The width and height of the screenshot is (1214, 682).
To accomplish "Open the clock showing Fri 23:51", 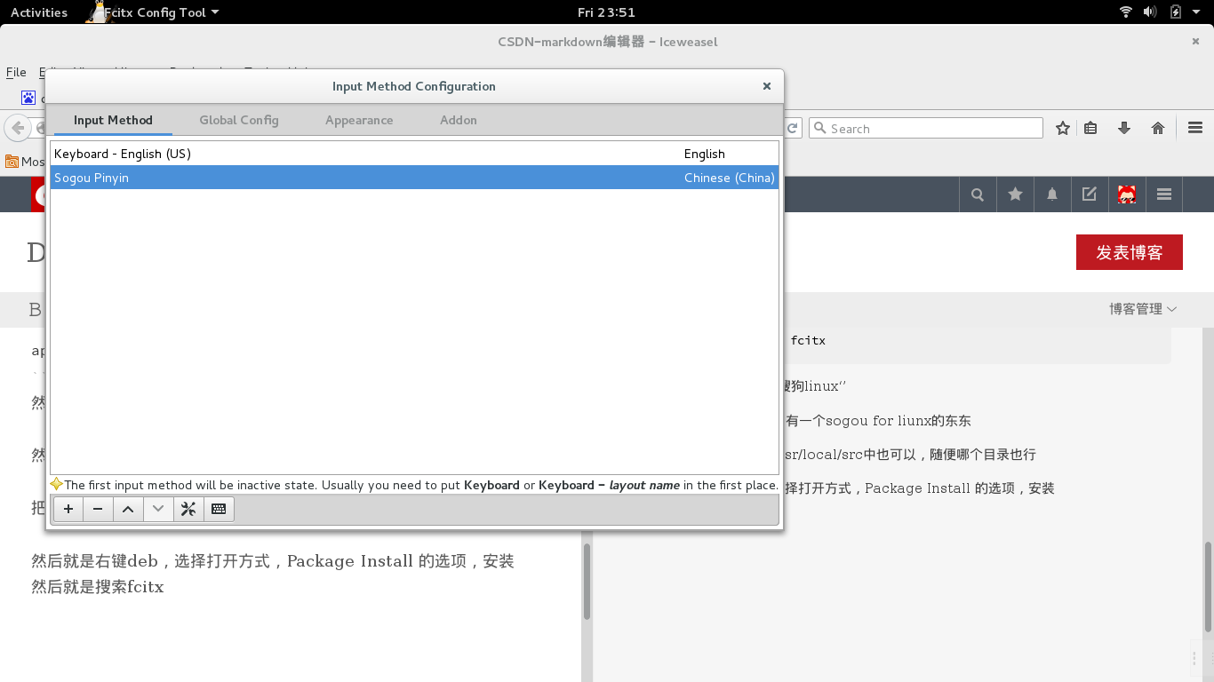I will tap(606, 12).
